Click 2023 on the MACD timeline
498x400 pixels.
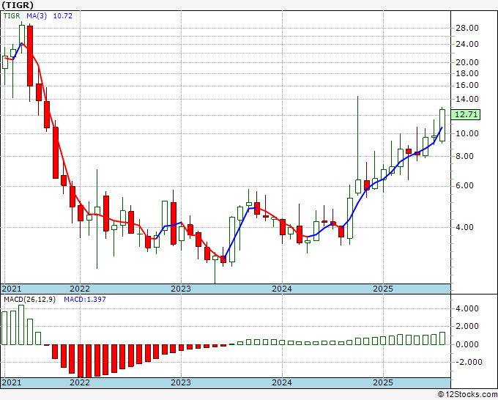(181, 382)
